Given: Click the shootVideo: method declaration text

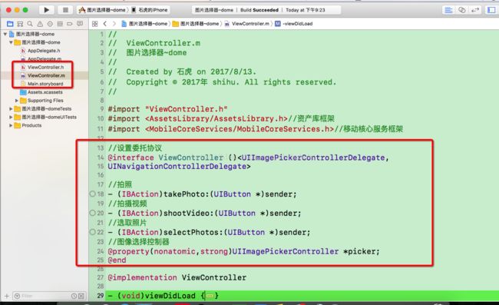Looking at the screenshot, I should pos(204,213).
